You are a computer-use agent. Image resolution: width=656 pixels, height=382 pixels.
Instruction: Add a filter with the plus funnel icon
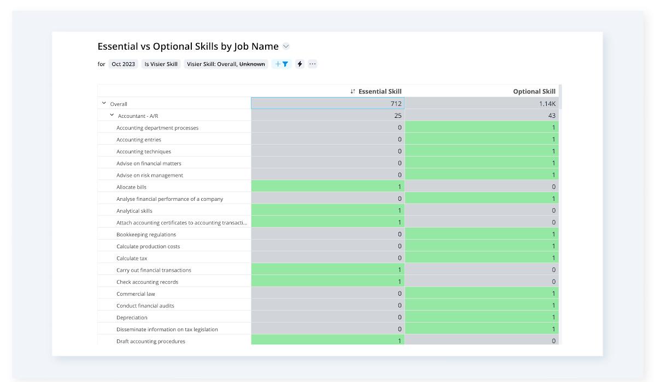pos(282,64)
